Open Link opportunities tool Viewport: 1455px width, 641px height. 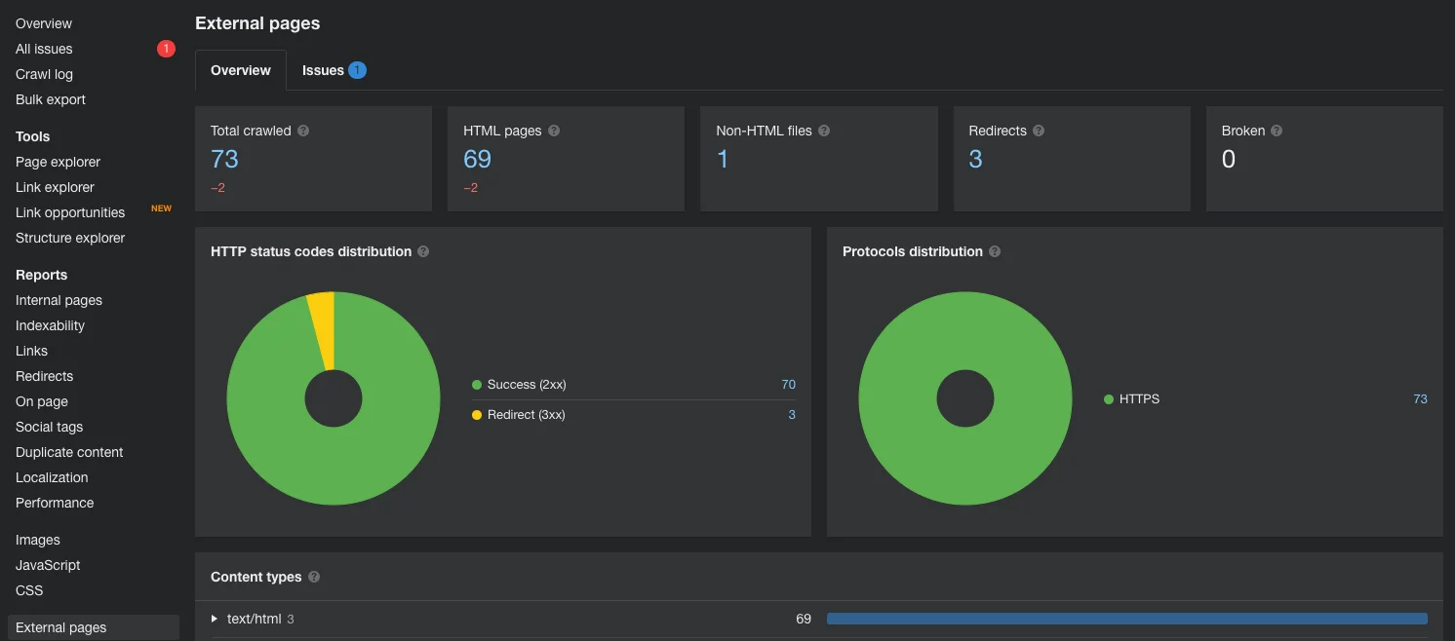click(70, 212)
